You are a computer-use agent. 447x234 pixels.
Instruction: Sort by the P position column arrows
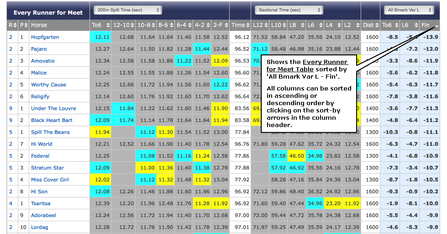point(26,26)
